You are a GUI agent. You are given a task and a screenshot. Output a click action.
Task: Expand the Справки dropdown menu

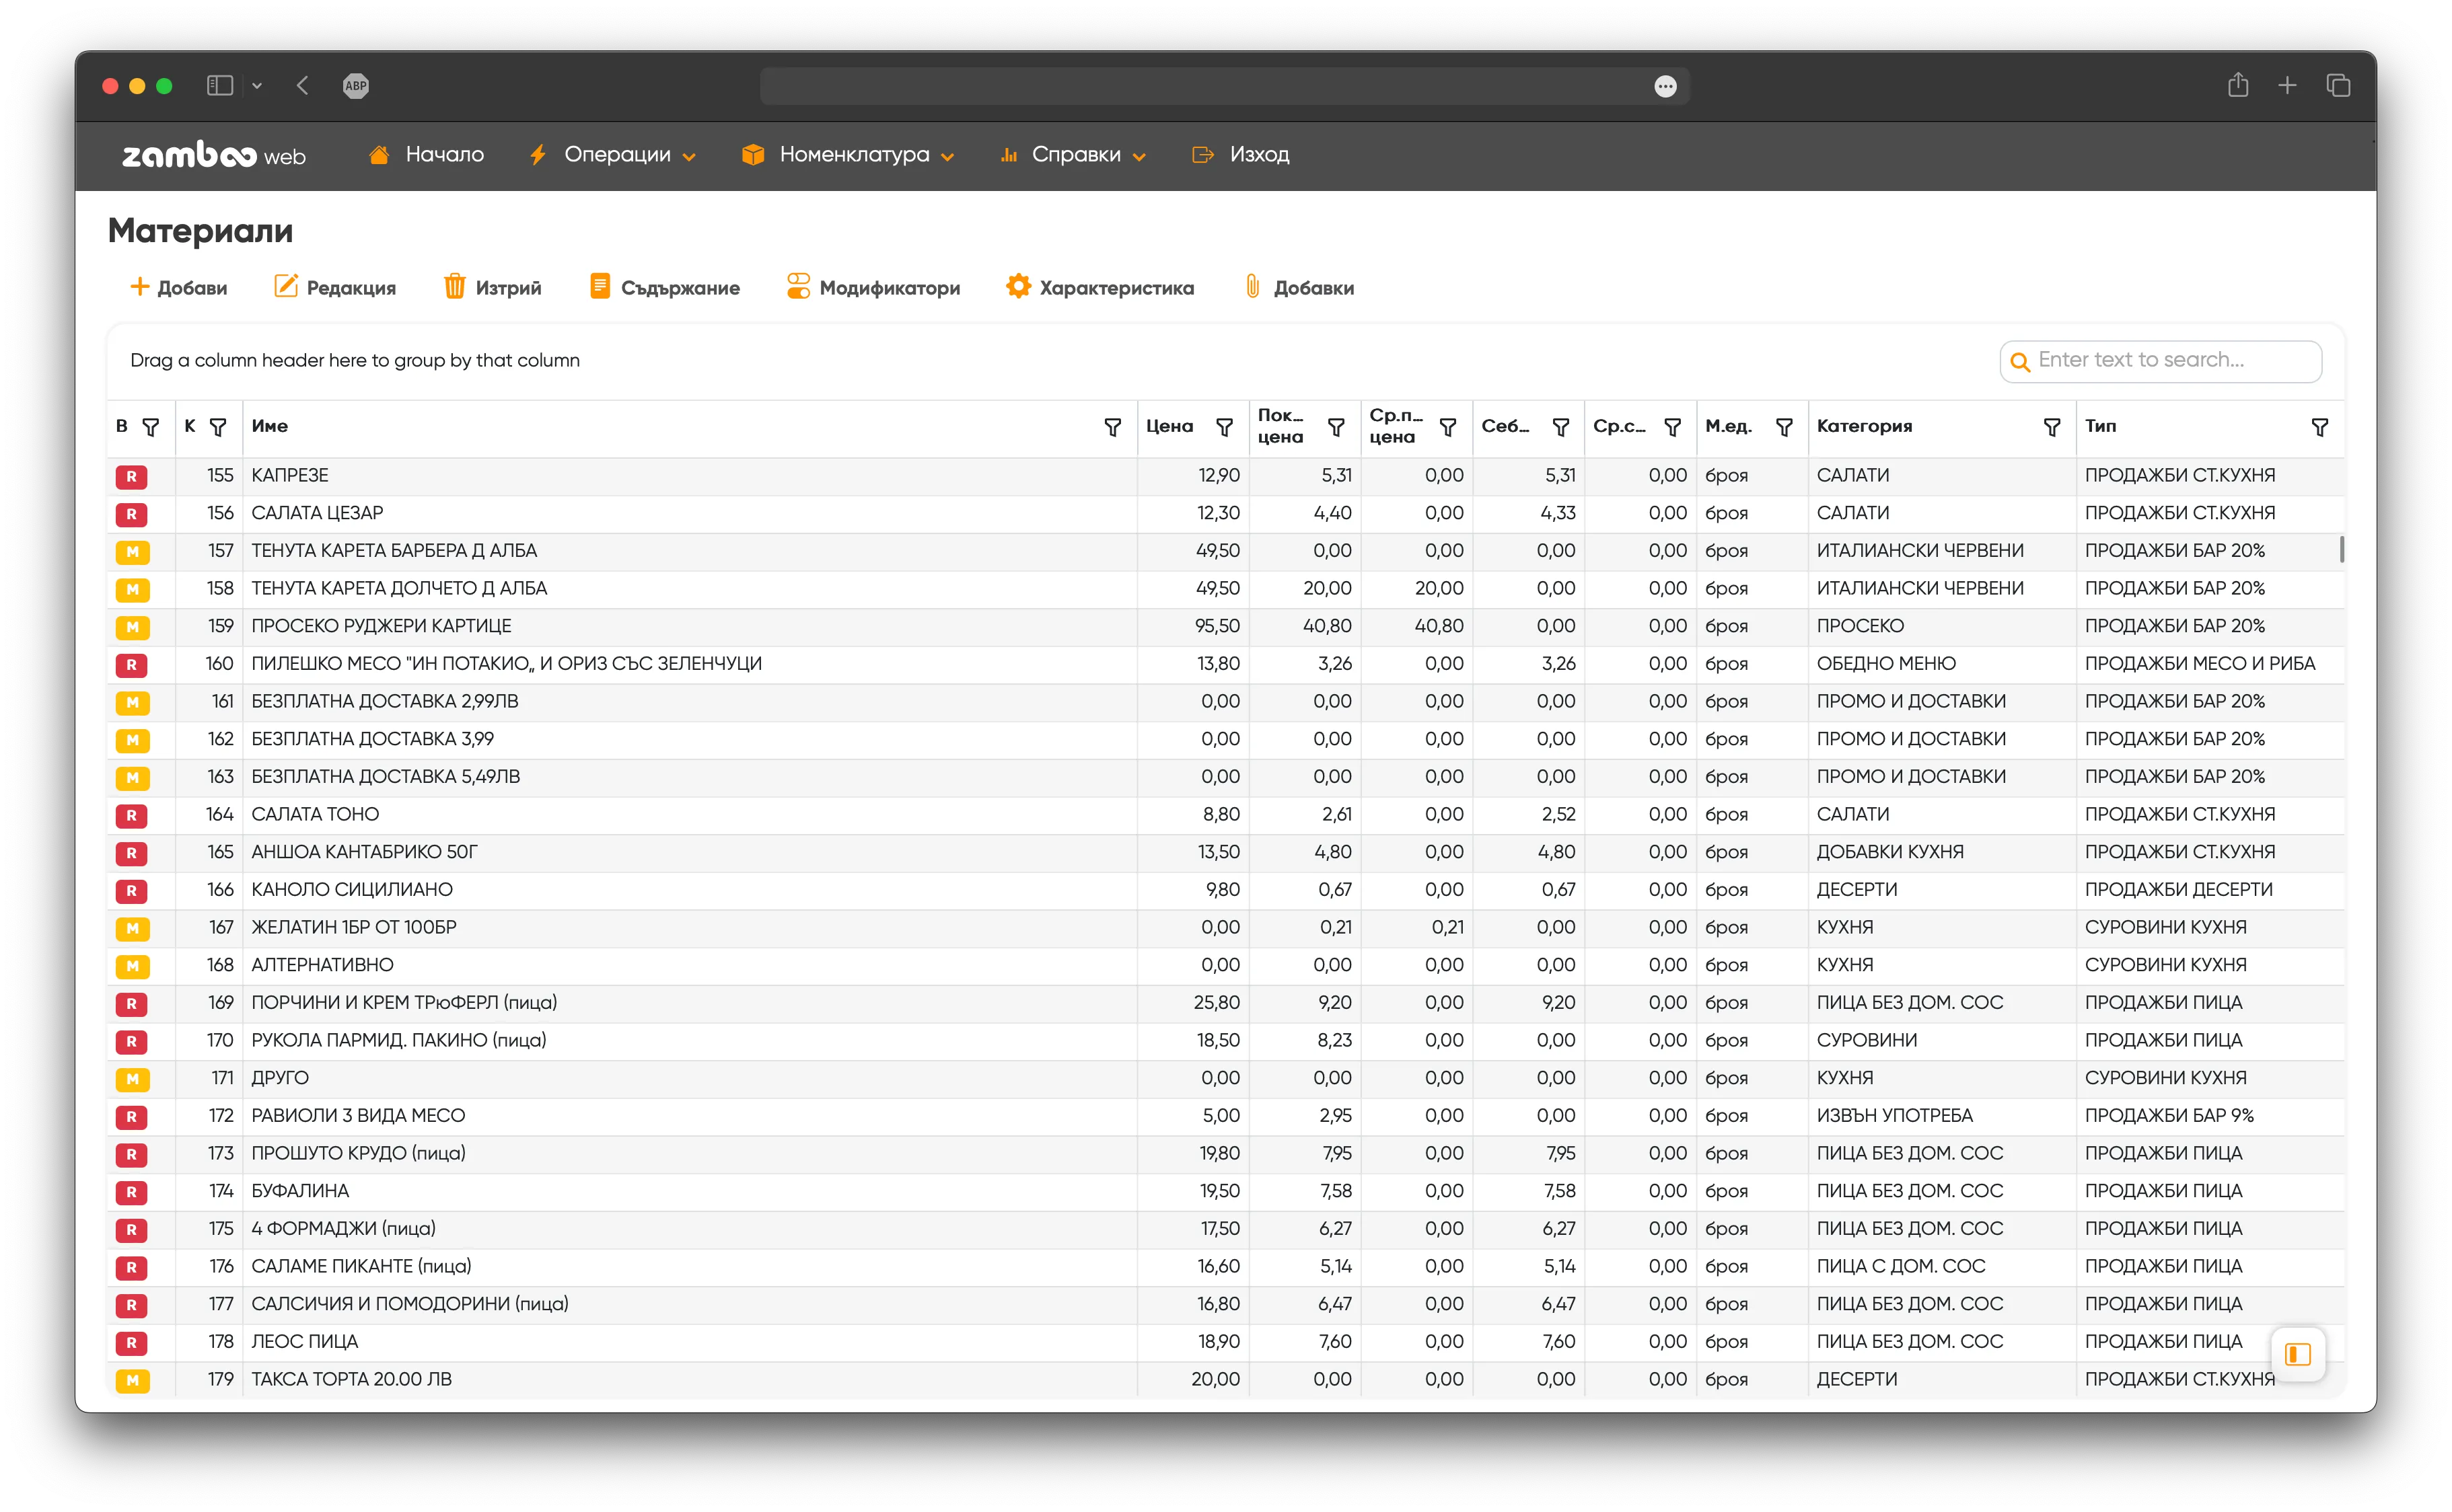click(1075, 155)
